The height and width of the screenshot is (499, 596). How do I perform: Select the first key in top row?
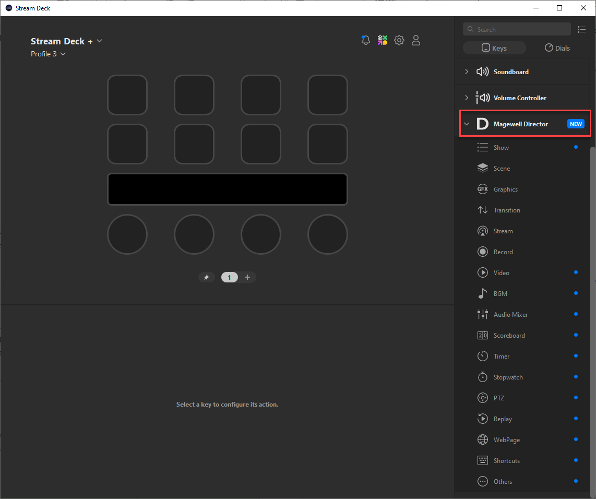tap(127, 95)
